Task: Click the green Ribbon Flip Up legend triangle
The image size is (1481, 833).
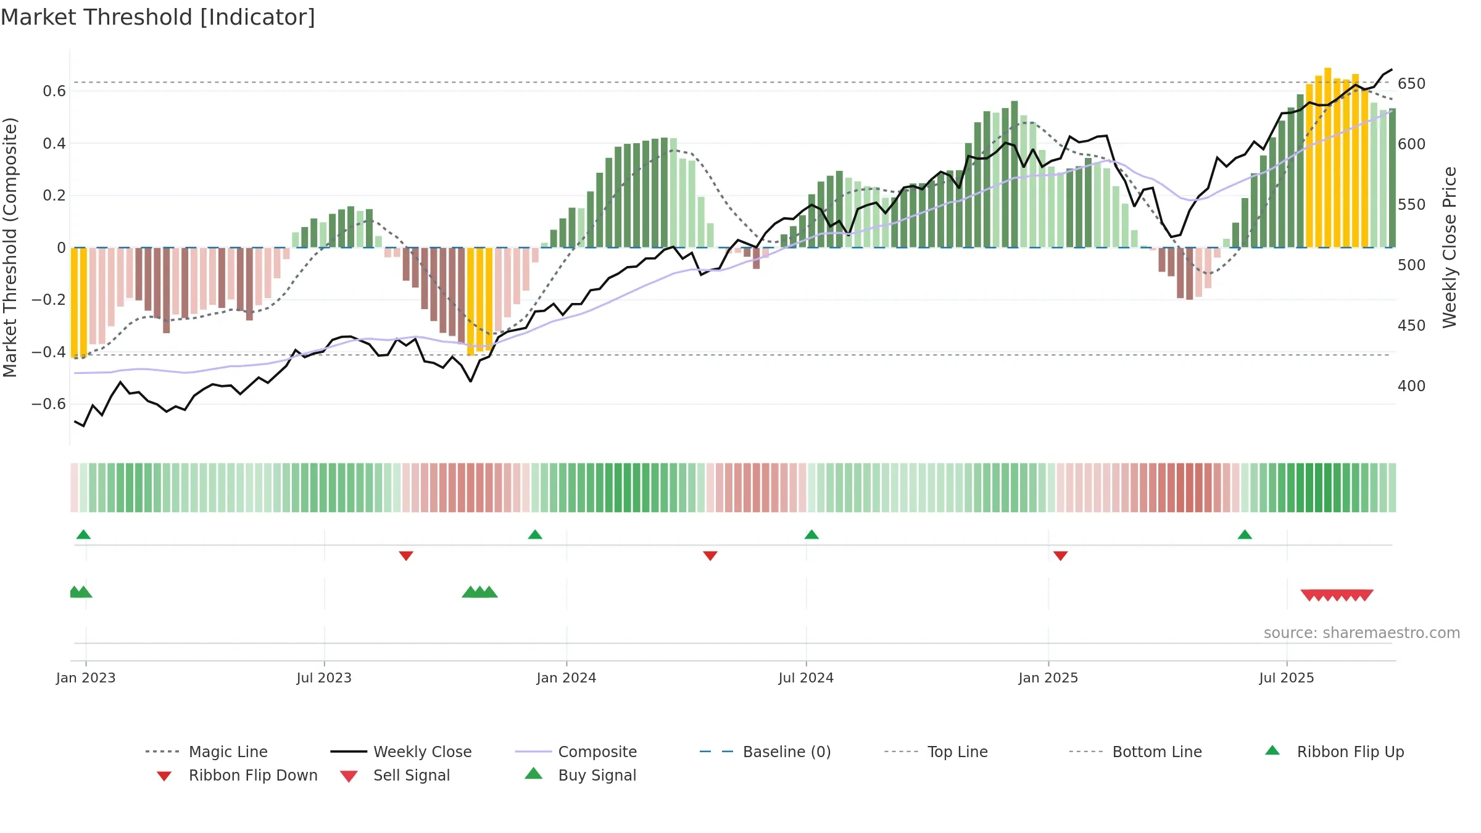Action: click(x=1272, y=750)
